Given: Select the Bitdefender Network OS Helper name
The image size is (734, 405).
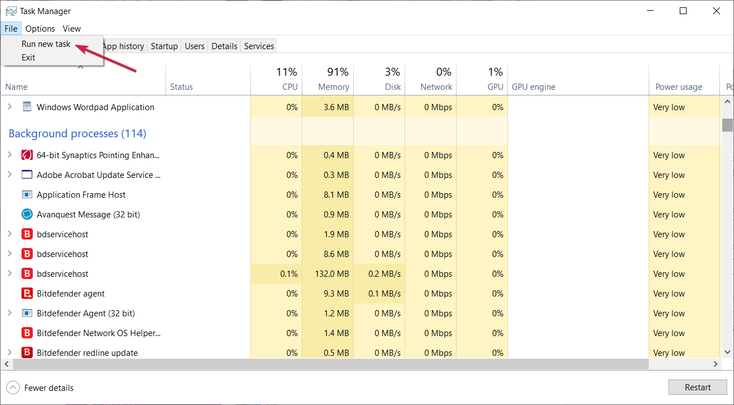Looking at the screenshot, I should point(99,333).
